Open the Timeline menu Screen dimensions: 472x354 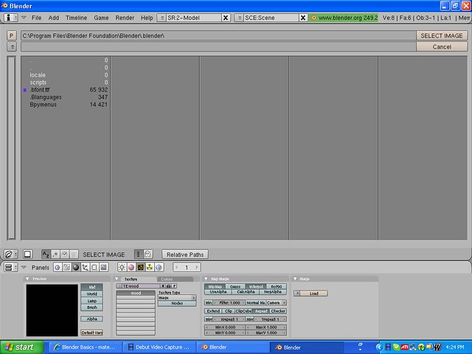76,18
